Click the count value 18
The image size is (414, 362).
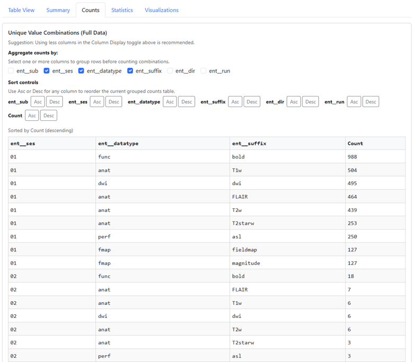[x=350, y=276]
